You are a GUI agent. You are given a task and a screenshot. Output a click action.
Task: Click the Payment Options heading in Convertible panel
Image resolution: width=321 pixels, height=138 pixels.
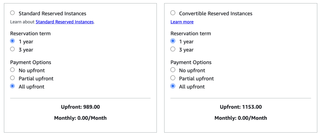pyautogui.click(x=191, y=62)
